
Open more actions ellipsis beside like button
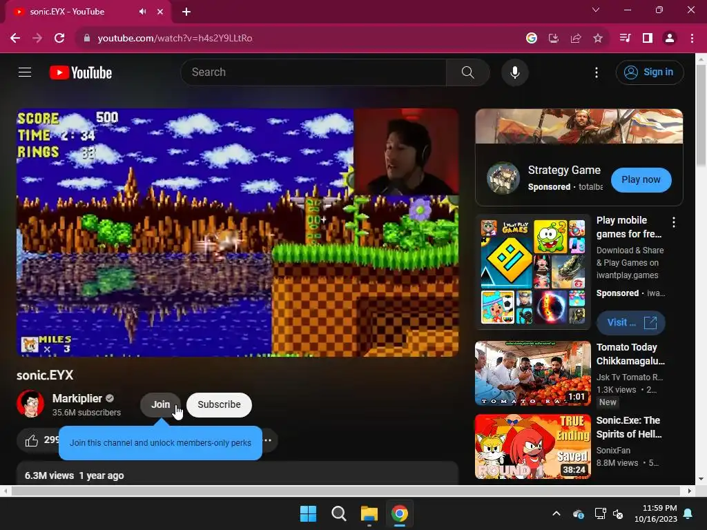268,440
